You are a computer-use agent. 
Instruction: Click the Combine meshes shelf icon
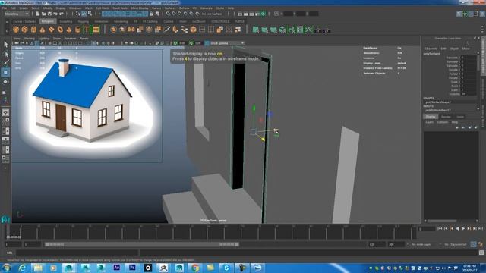(113, 30)
